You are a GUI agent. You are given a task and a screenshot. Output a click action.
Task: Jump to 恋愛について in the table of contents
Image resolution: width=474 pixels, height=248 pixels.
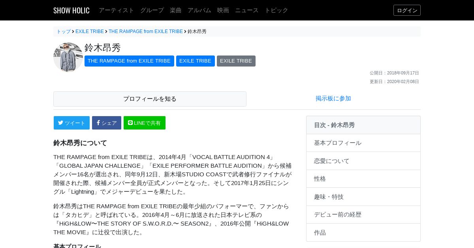click(x=363, y=161)
